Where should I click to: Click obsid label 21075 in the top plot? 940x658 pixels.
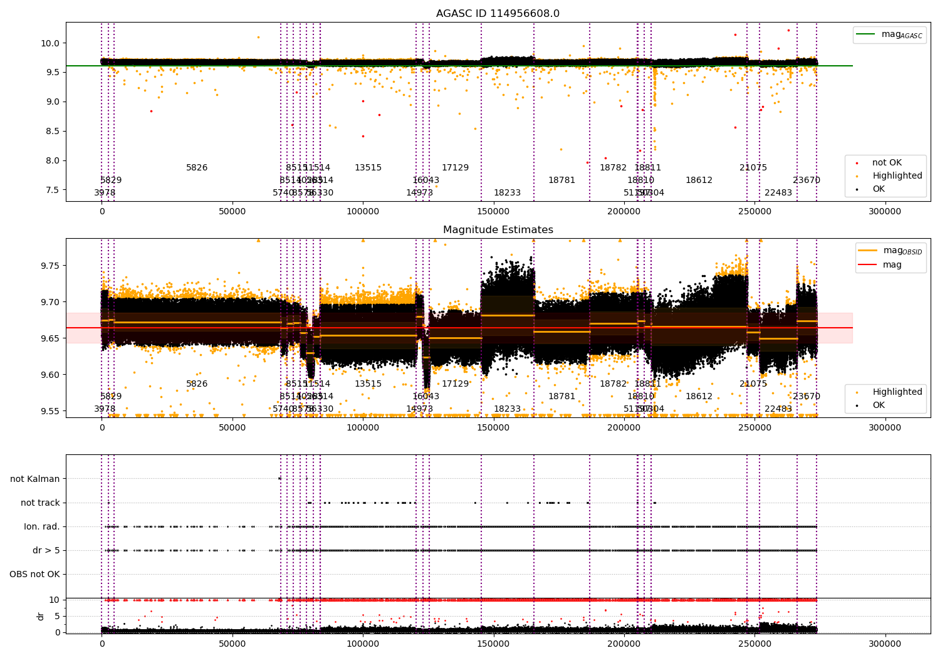pyautogui.click(x=753, y=168)
